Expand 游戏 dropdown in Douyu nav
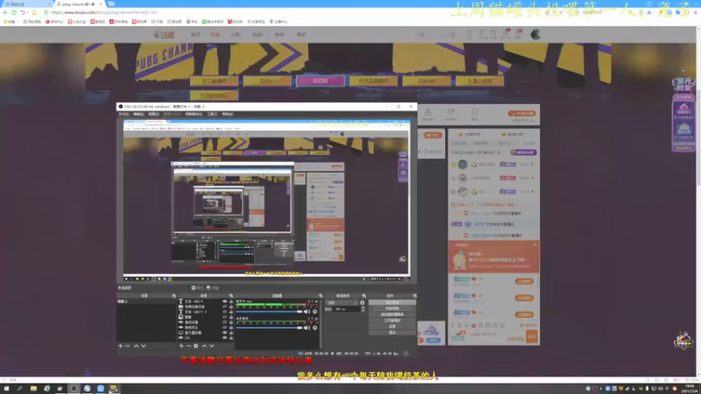This screenshot has height=394, width=701. [280, 34]
